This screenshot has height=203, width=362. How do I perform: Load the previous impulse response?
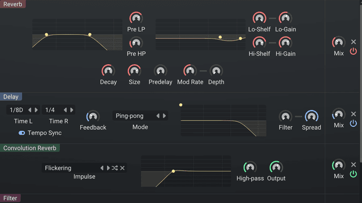(x=102, y=168)
